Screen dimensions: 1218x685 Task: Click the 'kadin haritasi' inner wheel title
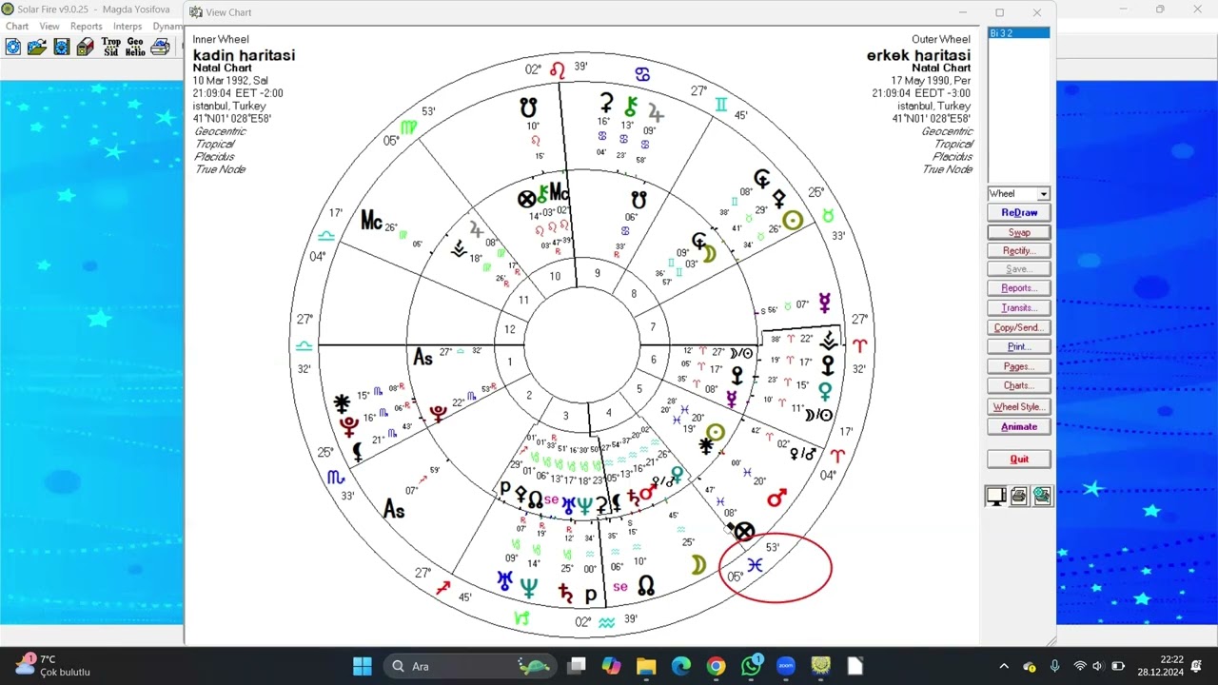[244, 55]
